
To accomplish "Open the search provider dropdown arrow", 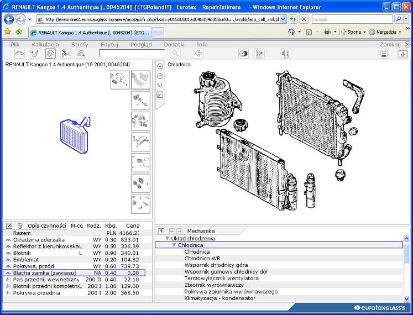I will (406, 19).
